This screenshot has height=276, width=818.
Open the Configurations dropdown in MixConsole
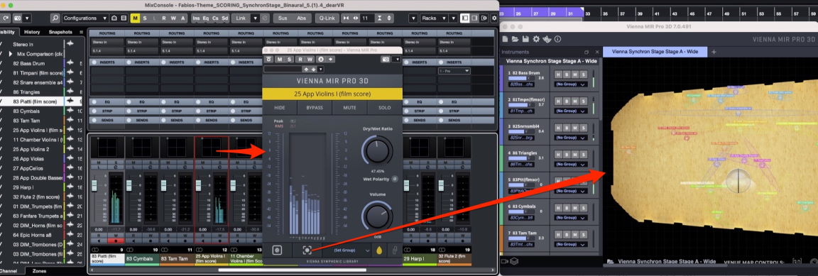coord(85,18)
